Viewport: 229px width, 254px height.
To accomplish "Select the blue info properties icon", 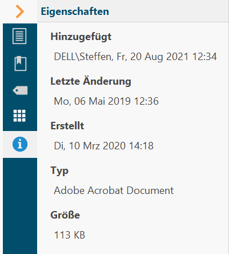I will pyautogui.click(x=20, y=144).
